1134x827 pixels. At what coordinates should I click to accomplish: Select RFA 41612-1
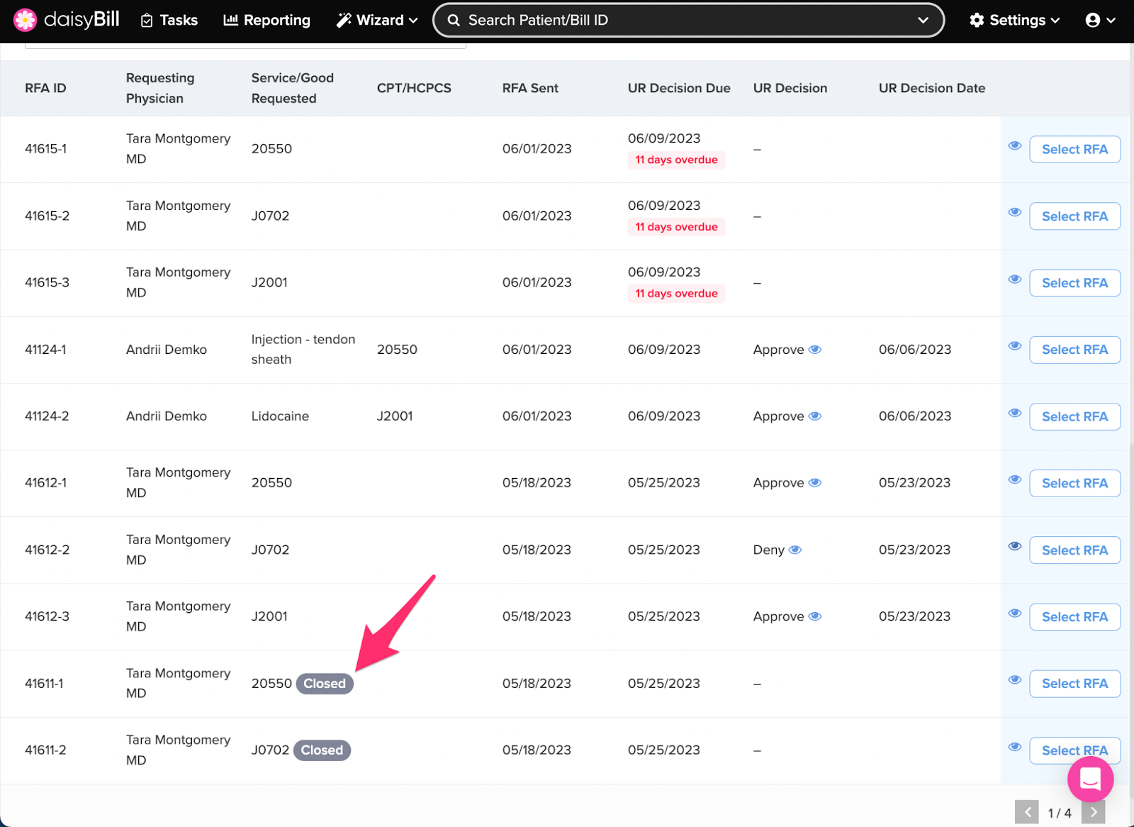click(1074, 483)
